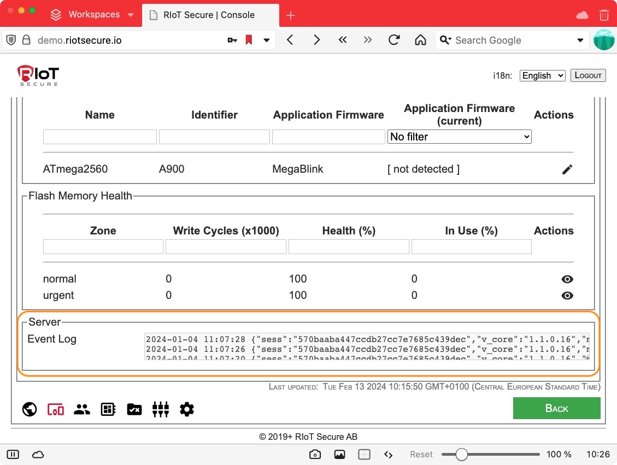The height and width of the screenshot is (465, 617).
Task: Show details for the urgent zone
Action: pos(567,296)
